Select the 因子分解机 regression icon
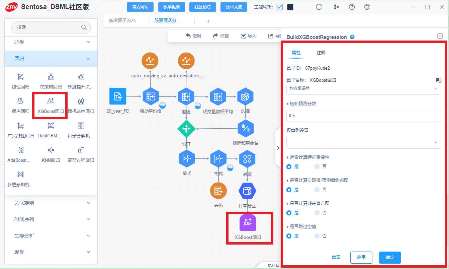Screen dimensions: 449x269 coord(81,126)
